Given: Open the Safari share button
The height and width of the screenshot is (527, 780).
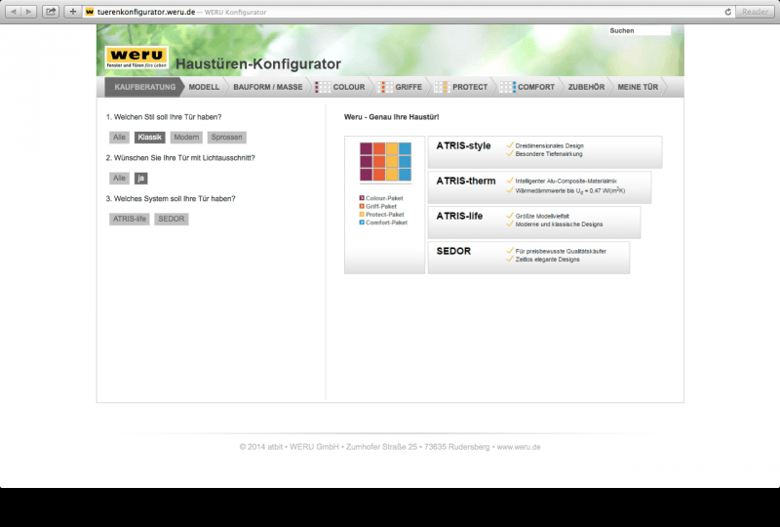Looking at the screenshot, I should tap(51, 12).
